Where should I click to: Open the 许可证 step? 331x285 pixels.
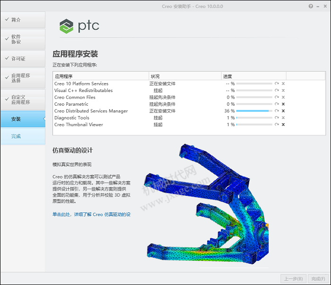[23, 59]
